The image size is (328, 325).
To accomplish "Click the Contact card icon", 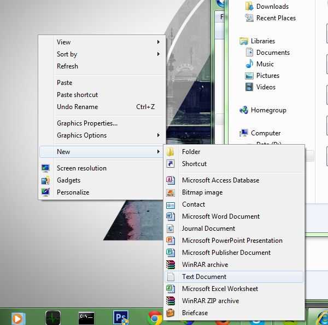I will pos(170,204).
